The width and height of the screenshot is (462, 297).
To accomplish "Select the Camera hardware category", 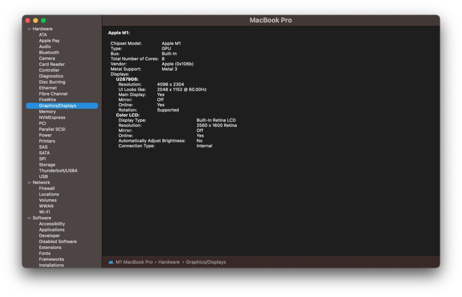I will coord(46,58).
